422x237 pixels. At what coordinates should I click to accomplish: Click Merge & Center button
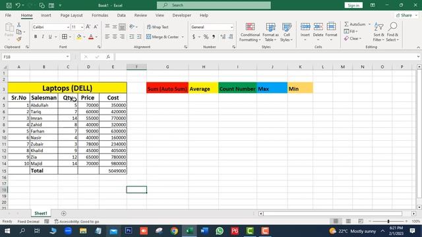[163, 37]
